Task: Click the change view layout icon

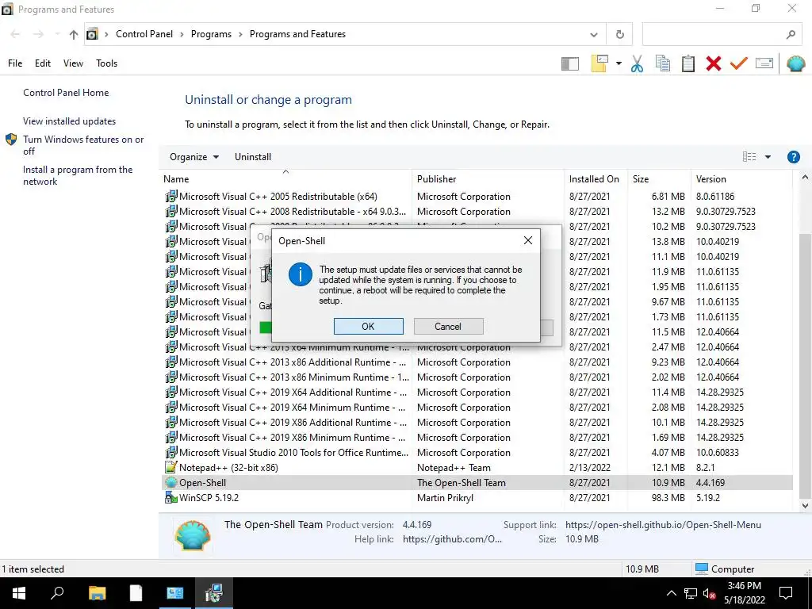Action: 749,157
